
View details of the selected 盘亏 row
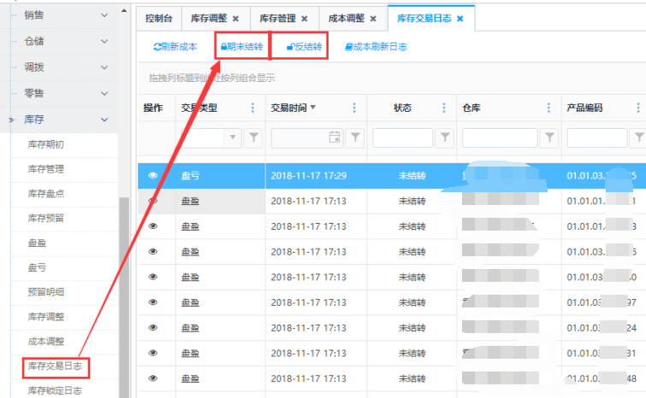[x=153, y=175]
